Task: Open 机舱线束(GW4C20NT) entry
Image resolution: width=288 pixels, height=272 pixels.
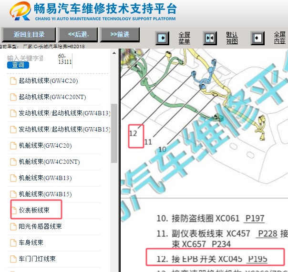Action: click(x=49, y=162)
